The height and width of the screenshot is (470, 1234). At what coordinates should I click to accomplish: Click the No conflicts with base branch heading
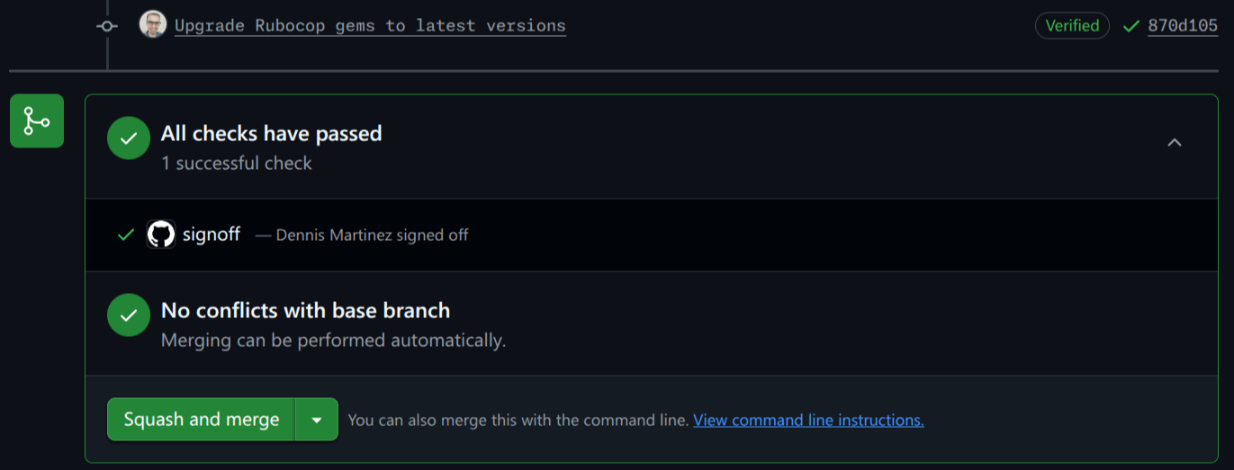click(305, 311)
